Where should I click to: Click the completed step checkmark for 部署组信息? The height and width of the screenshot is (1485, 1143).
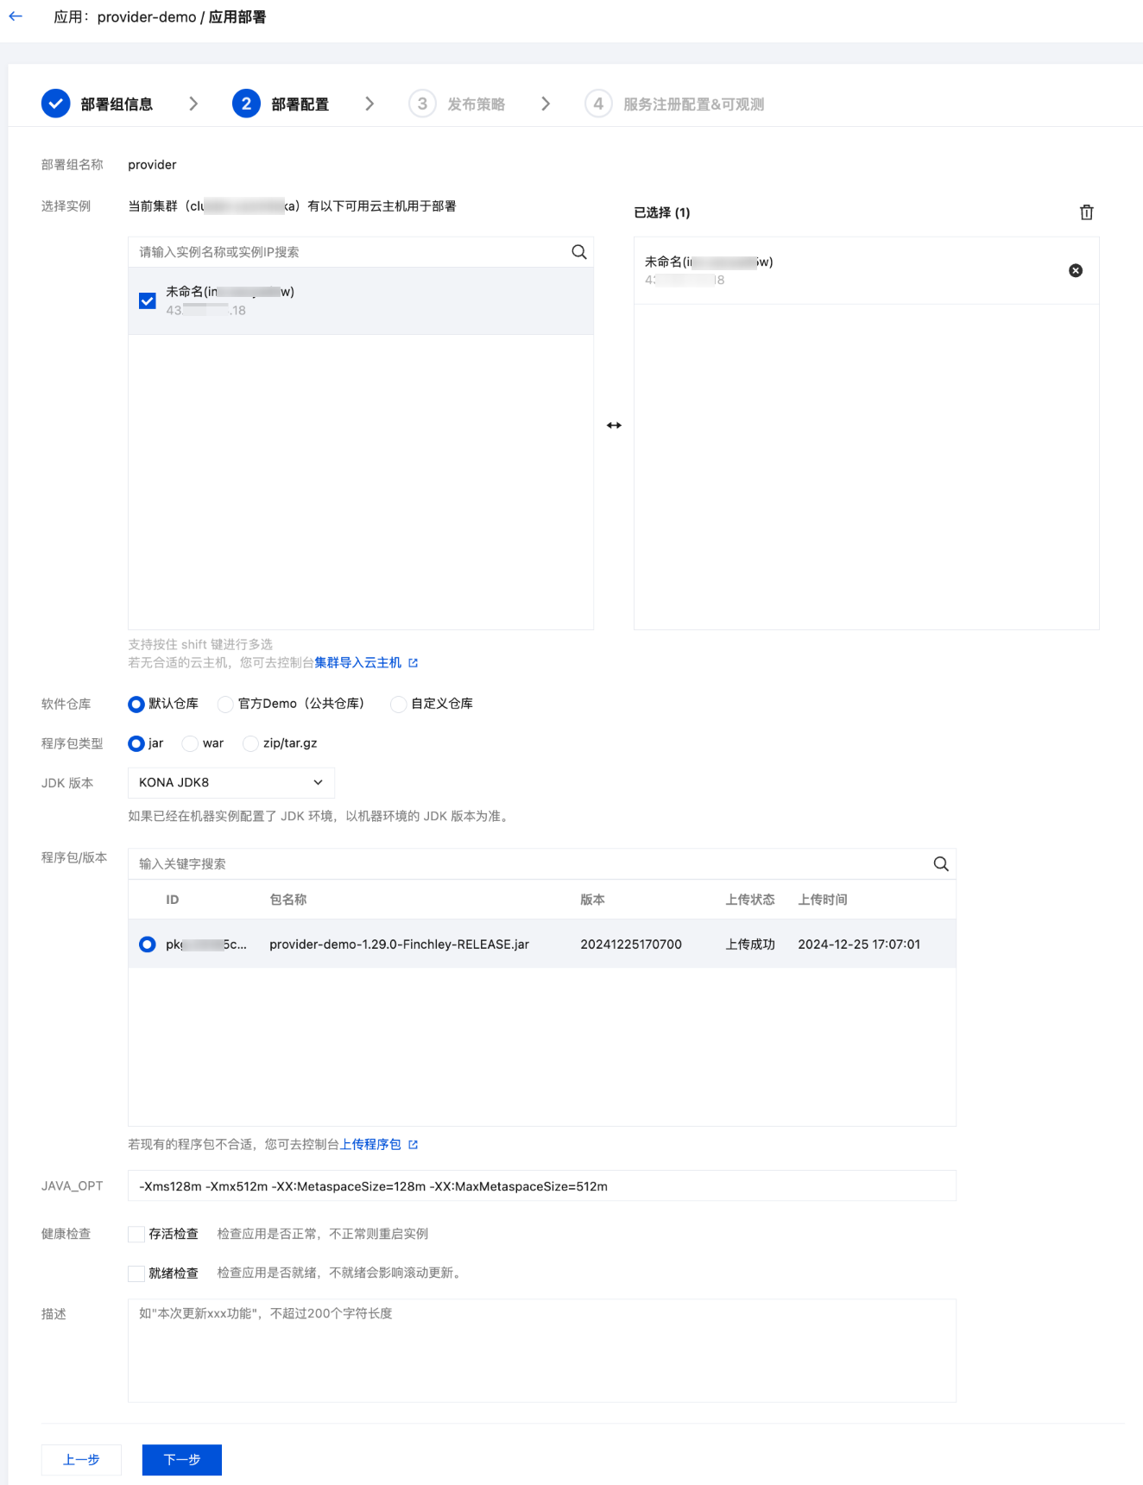(x=56, y=104)
